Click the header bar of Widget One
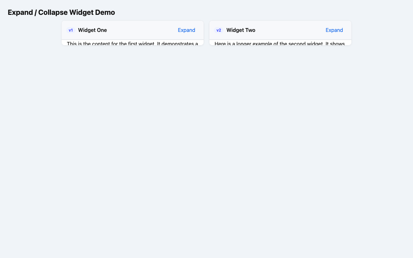Screen dimensions: 413x258 [x=132, y=30]
